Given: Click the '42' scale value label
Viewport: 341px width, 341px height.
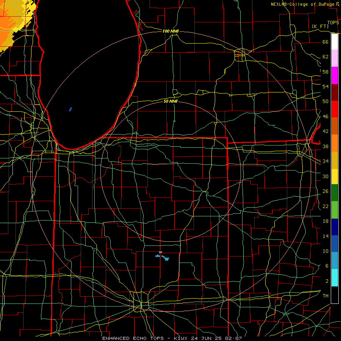Looking at the screenshot, I should click(x=325, y=131).
